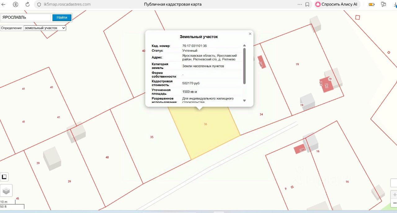Open the browser extensions icon
Image resolution: width=397 pixels, height=213 pixels.
(384, 4)
